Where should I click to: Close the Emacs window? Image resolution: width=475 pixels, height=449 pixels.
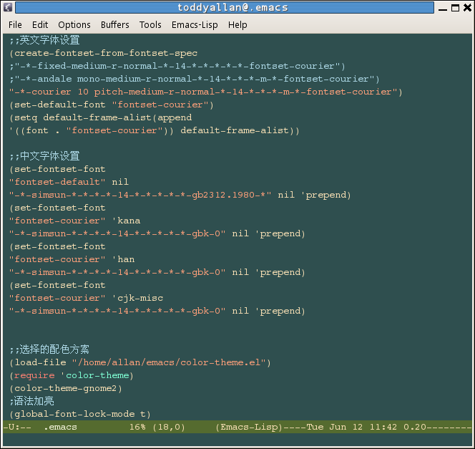467,8
